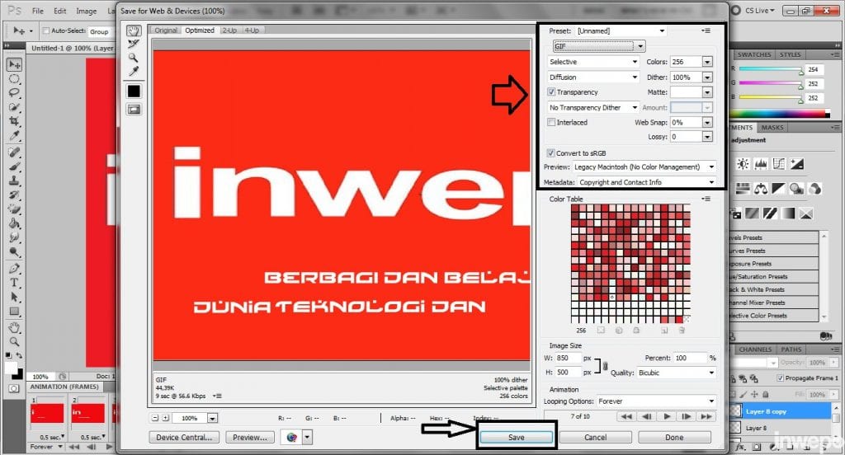
Task: Open the GIF file format dropdown
Action: click(x=599, y=46)
